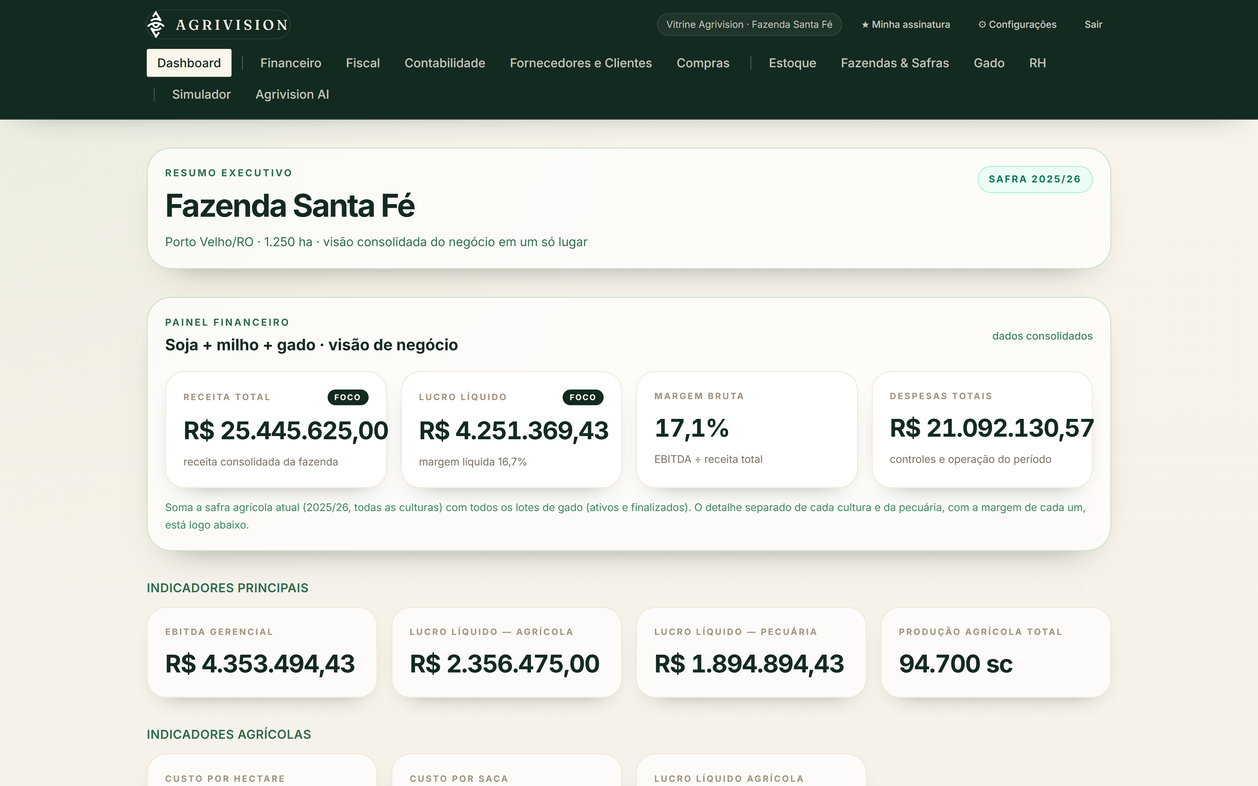
Task: Open the Gado section
Action: pos(989,63)
